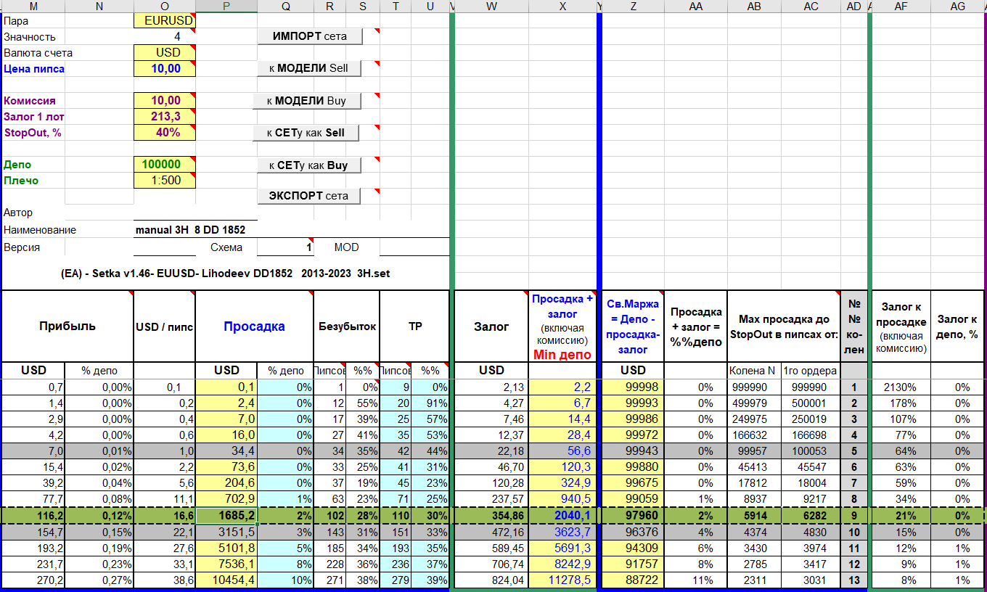This screenshot has width=987, height=592.
Task: Click the к СЕТу как Sell button
Action: (307, 133)
